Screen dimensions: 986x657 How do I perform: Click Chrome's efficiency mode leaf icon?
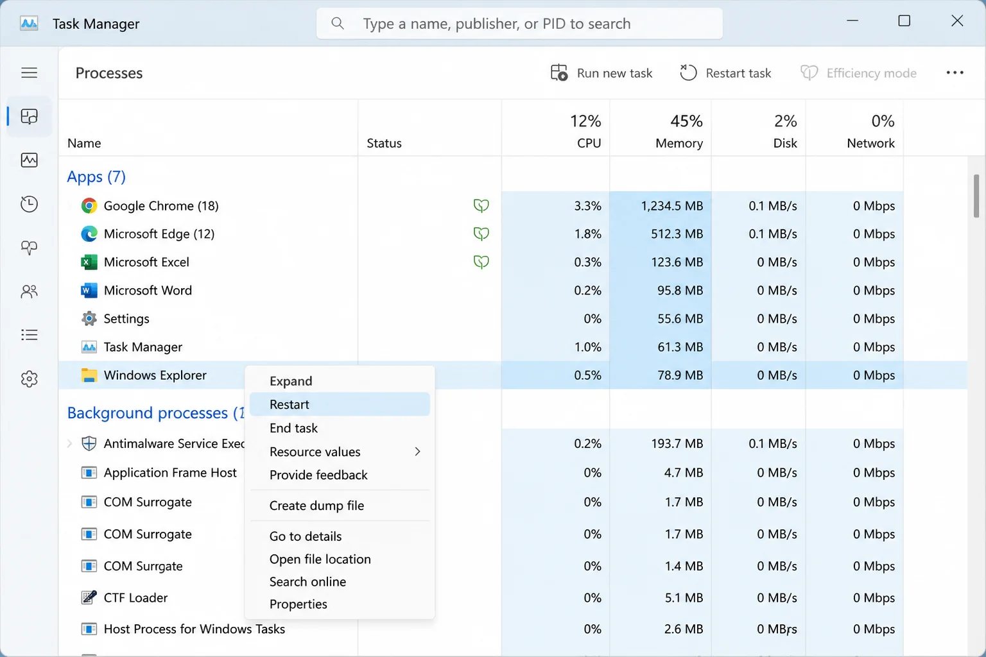(481, 206)
